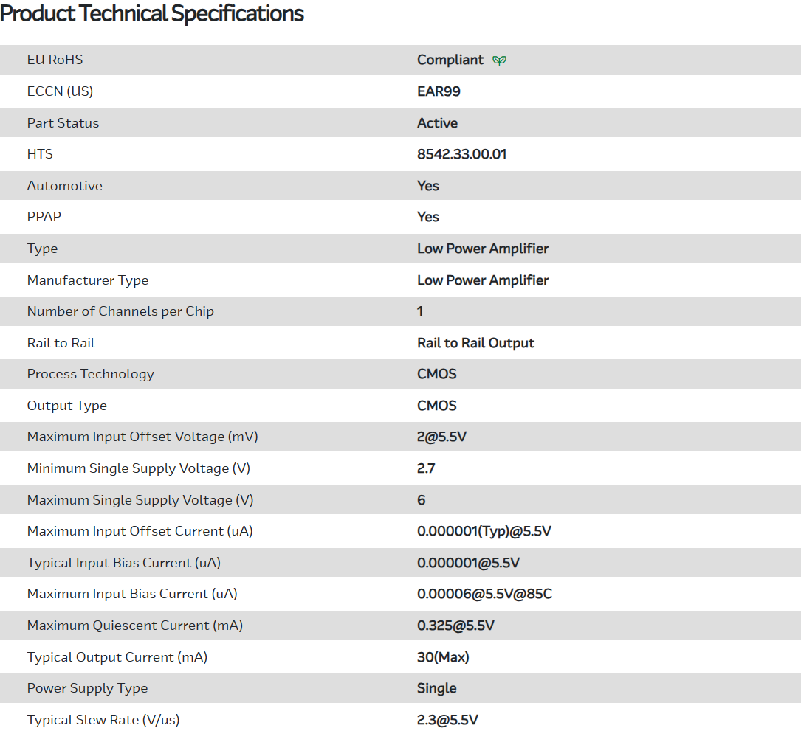The width and height of the screenshot is (801, 731).
Task: Click the Process Technology label
Action: pyautogui.click(x=91, y=374)
